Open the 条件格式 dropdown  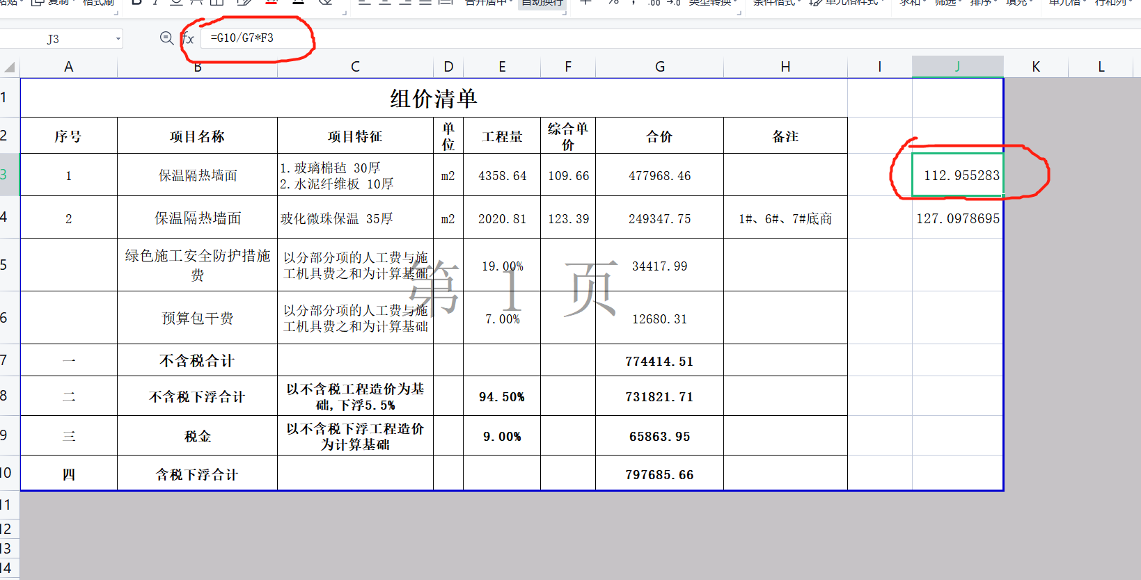pyautogui.click(x=778, y=3)
